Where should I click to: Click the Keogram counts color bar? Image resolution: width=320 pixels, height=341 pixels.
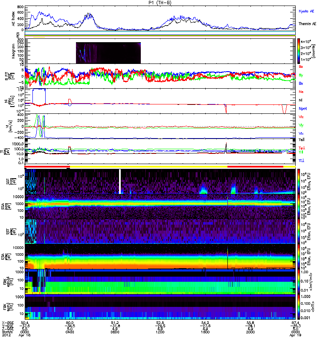299,51
